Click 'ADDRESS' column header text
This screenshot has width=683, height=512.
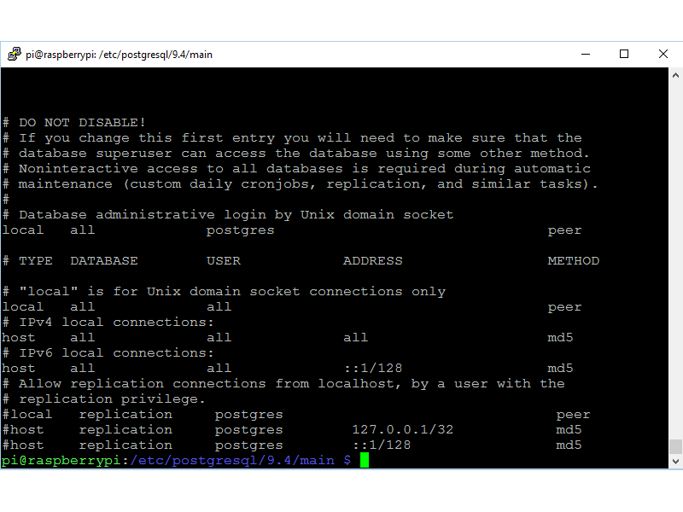tap(373, 261)
